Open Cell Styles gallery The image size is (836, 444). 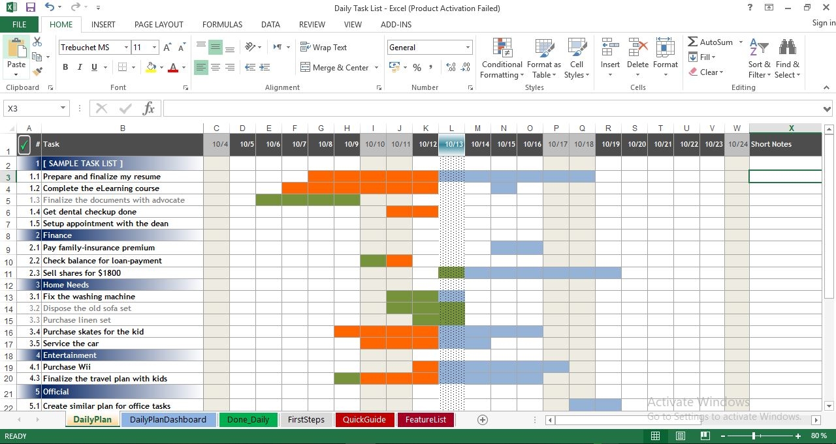577,59
